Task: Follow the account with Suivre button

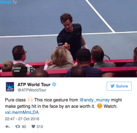Action: [119, 86]
